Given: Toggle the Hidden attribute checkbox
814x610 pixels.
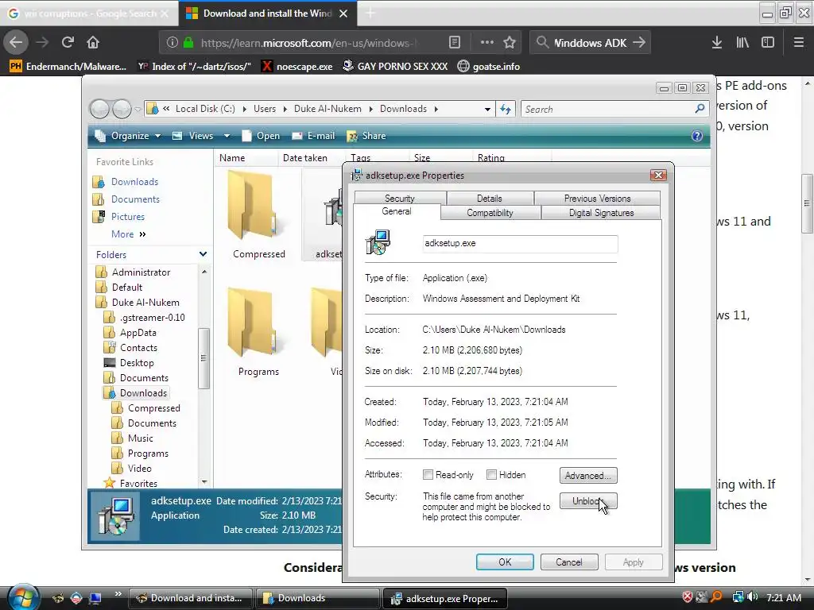Looking at the screenshot, I should coord(491,475).
